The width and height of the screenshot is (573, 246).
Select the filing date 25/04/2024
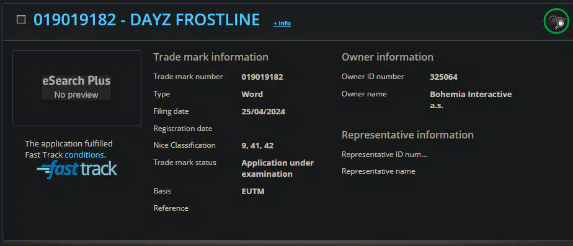click(x=264, y=111)
